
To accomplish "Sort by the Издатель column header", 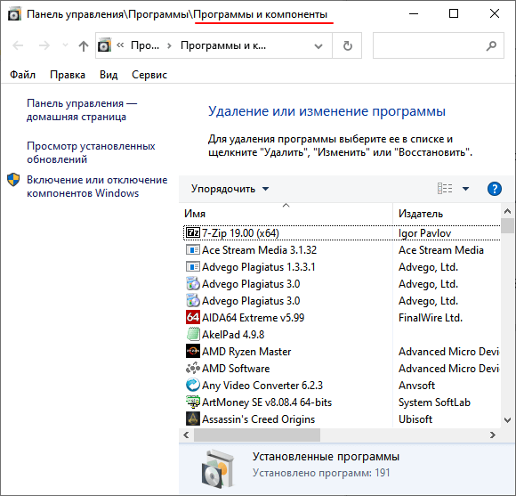I will 447,214.
